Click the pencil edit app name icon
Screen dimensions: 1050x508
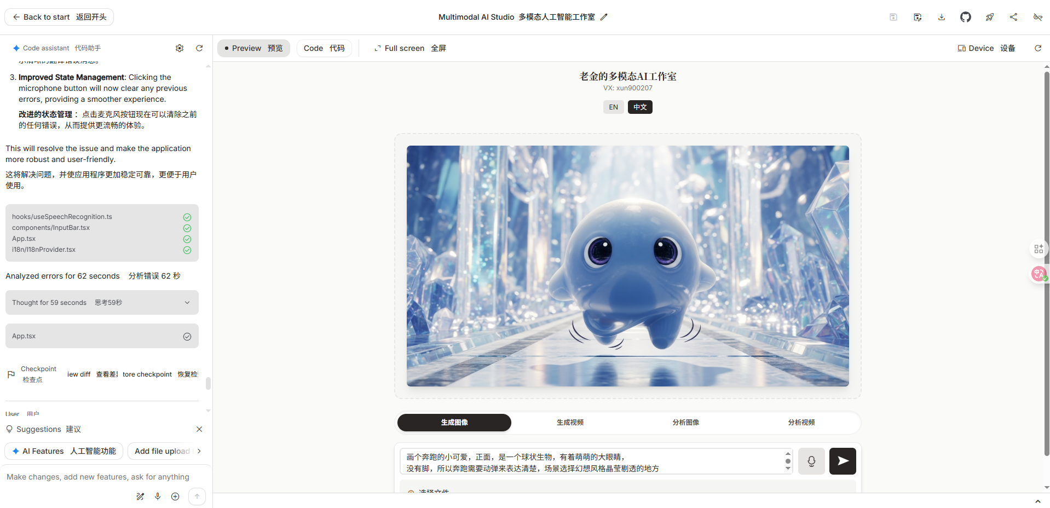coord(604,17)
